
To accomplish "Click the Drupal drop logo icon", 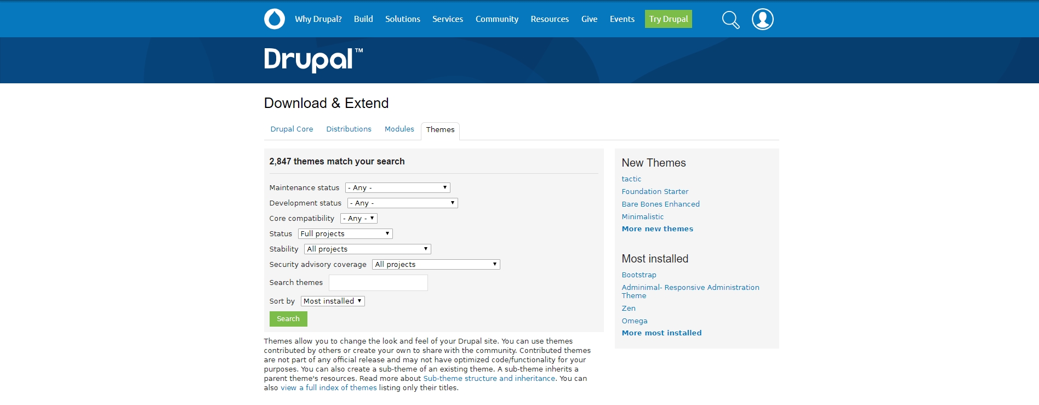I will click(275, 19).
